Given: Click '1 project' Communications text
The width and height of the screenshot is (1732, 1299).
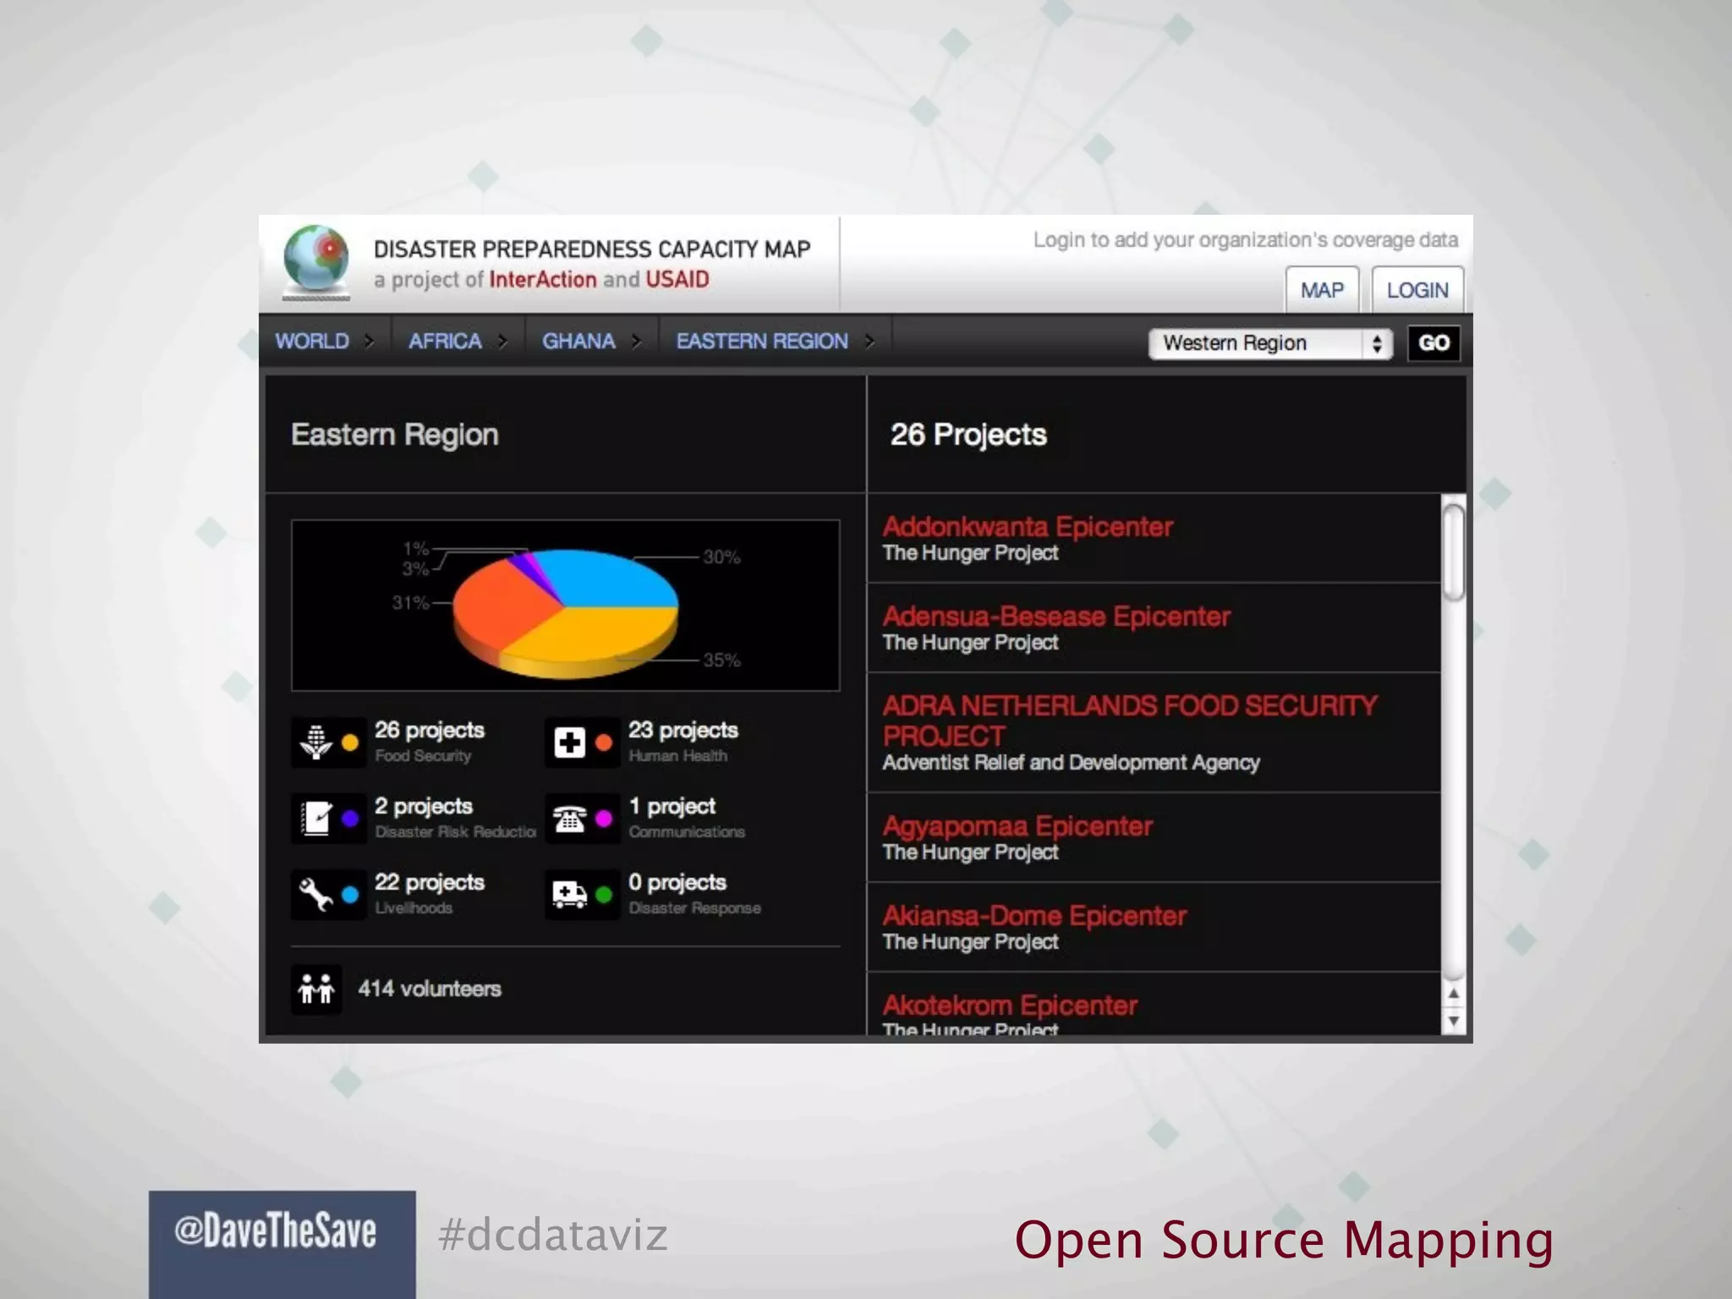Looking at the screenshot, I should click(x=672, y=807).
